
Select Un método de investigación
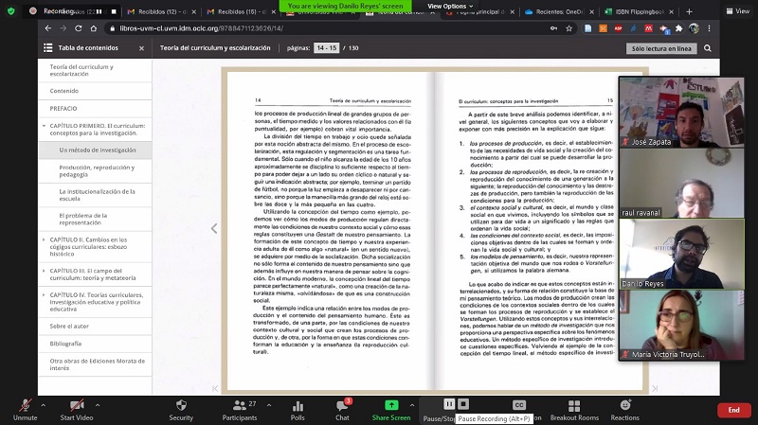click(95, 151)
